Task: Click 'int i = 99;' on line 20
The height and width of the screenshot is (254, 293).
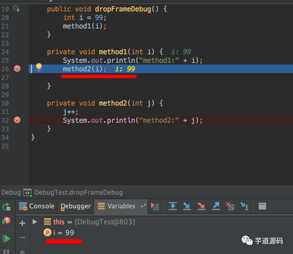Action: [x=85, y=17]
